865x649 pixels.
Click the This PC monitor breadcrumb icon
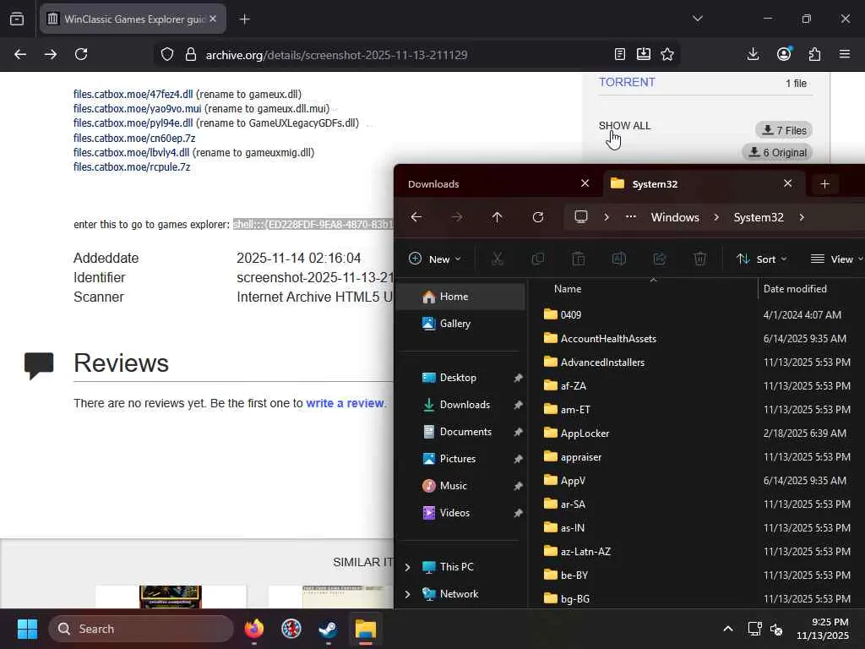pos(581,217)
